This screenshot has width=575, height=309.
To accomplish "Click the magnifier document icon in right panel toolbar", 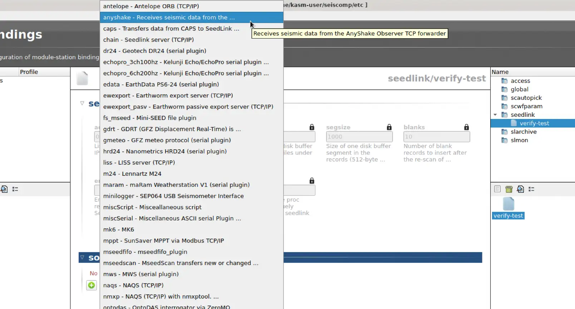I will point(520,189).
